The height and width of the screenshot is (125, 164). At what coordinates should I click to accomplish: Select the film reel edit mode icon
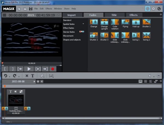[148, 9]
